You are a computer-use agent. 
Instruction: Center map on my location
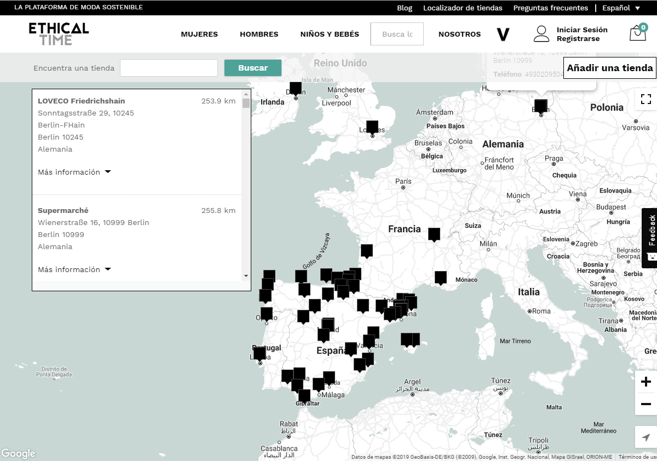[646, 437]
